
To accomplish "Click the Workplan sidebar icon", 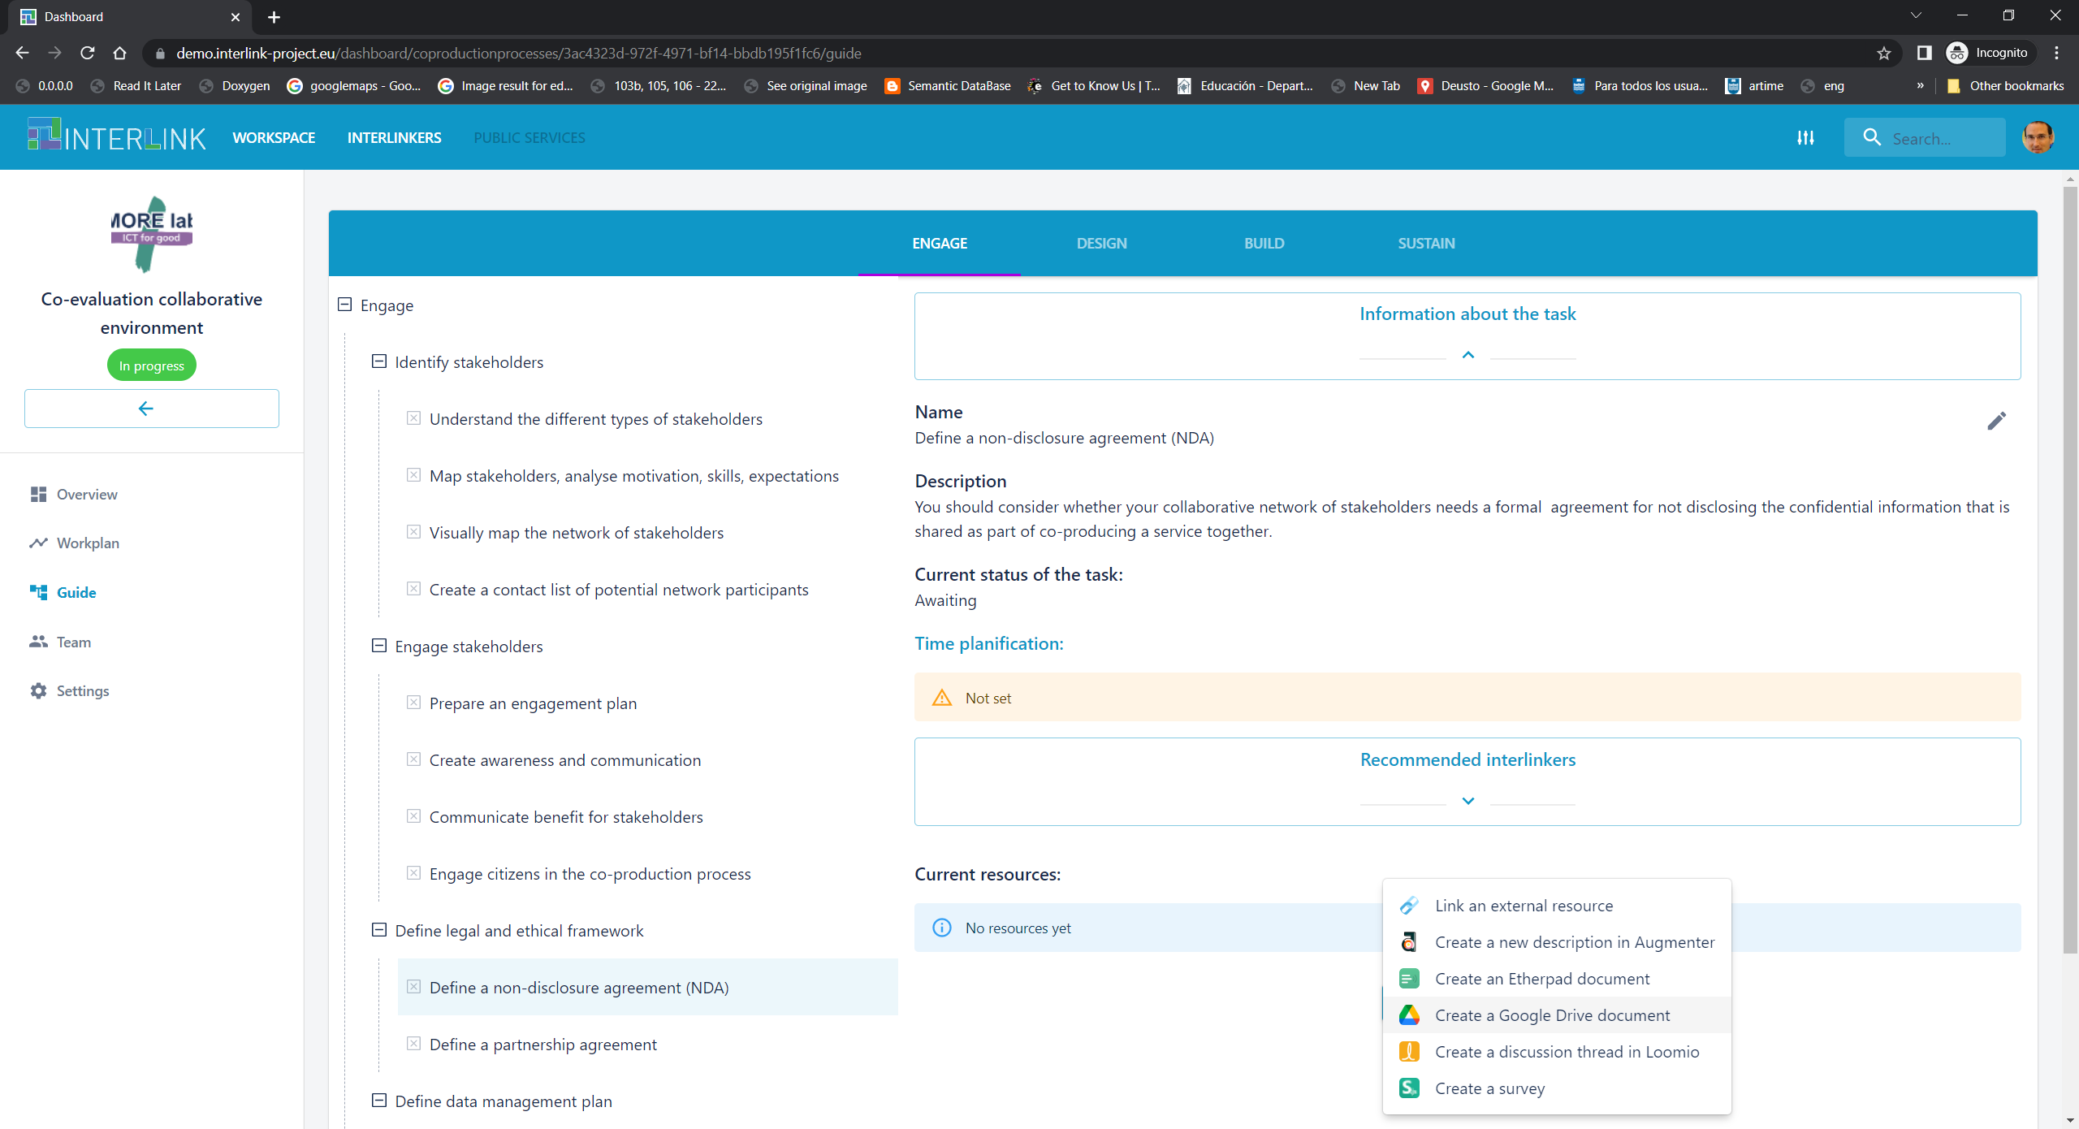I will (37, 543).
